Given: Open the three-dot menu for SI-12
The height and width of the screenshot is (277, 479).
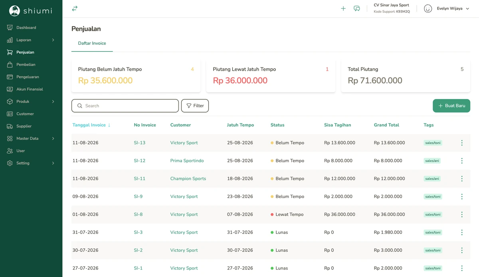Looking at the screenshot, I should pos(462,161).
